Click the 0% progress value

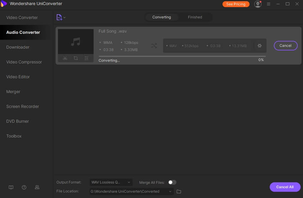point(261,60)
